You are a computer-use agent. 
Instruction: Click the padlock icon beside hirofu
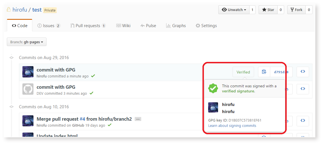coord(9,10)
